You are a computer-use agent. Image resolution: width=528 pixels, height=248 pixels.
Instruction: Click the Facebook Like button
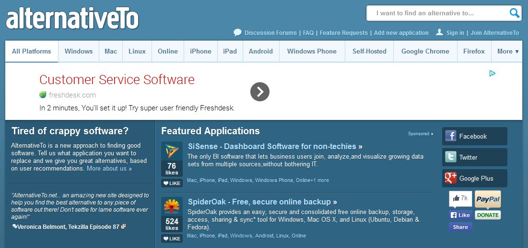(x=460, y=215)
